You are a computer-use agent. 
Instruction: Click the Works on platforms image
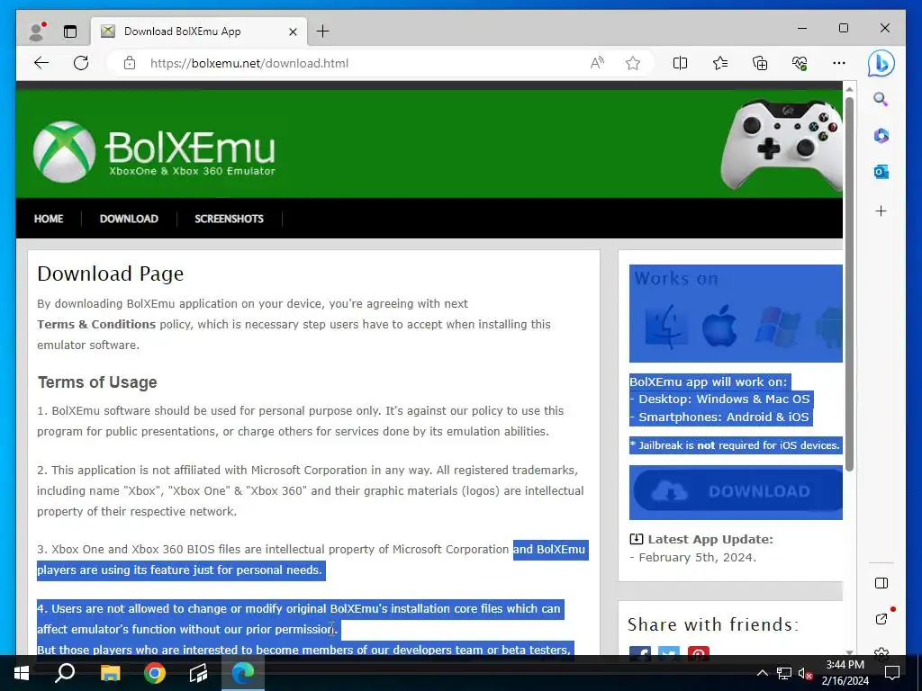(737, 313)
